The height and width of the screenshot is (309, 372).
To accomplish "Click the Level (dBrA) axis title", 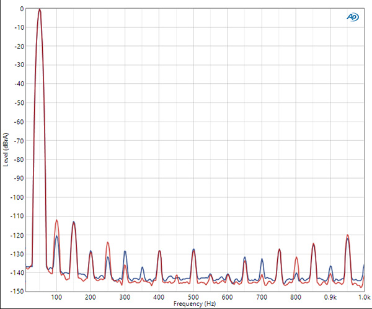I will [6, 149].
